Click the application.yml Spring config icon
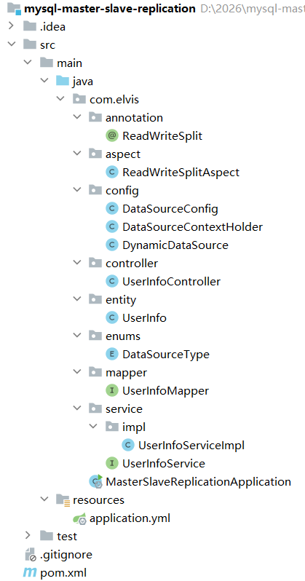The height and width of the screenshot is (581, 305). pyautogui.click(x=79, y=518)
